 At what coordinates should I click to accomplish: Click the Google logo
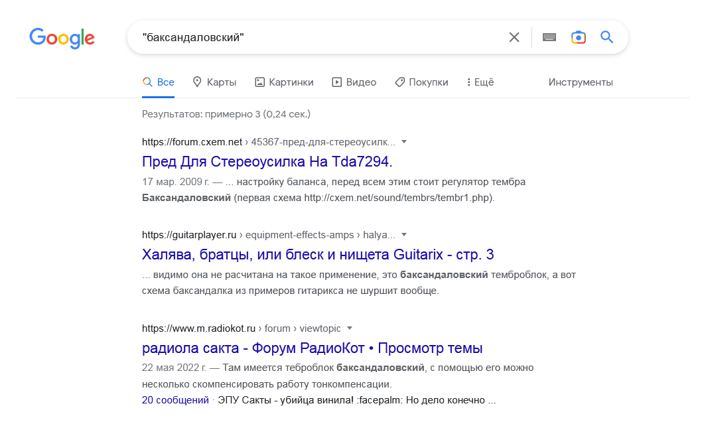click(62, 38)
